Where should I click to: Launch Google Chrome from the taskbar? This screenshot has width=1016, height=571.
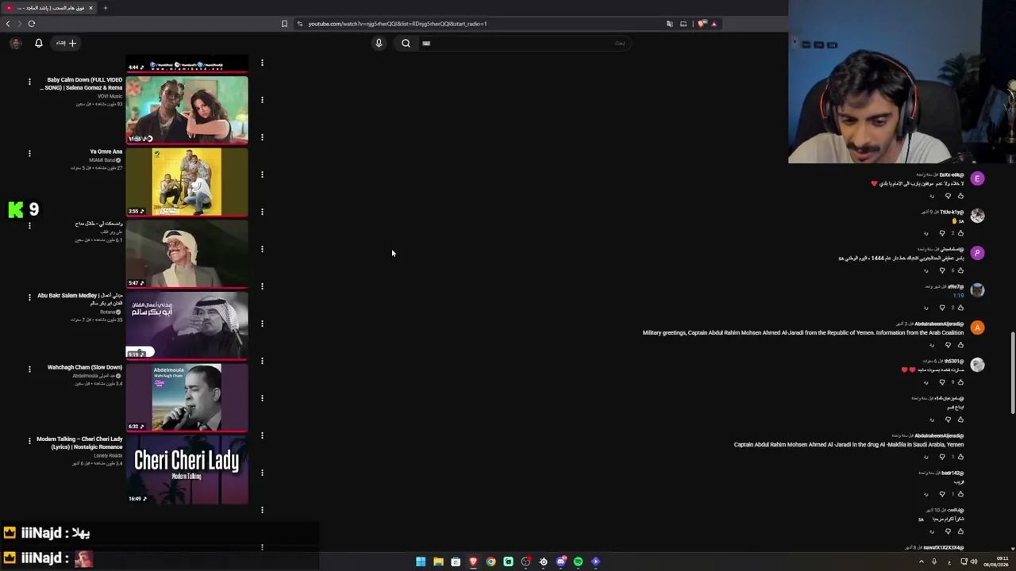tap(491, 561)
